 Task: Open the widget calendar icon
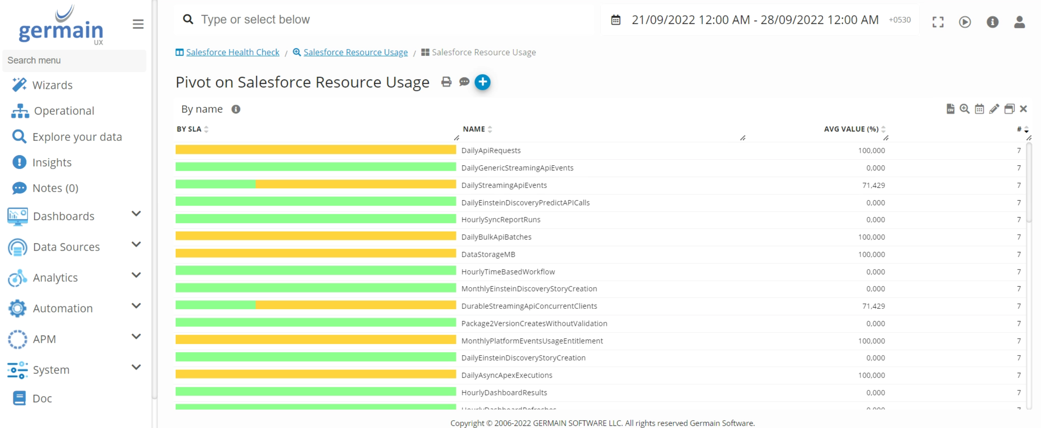979,109
